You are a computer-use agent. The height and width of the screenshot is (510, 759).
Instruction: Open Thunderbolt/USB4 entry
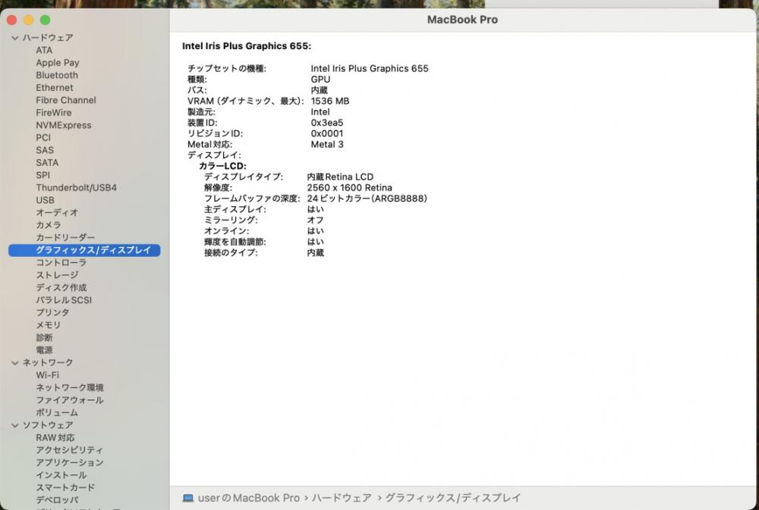pos(76,188)
